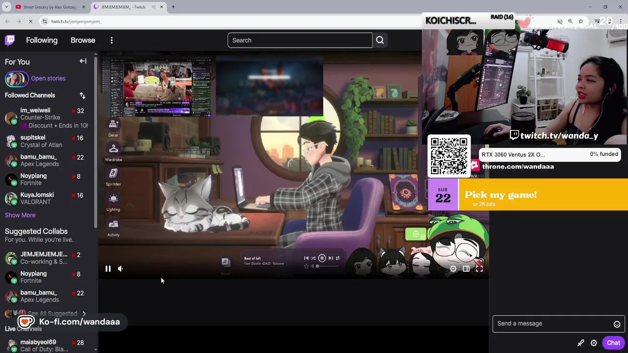The width and height of the screenshot is (628, 353).
Task: Toggle site sound muted icon in address bar
Action: click(x=560, y=22)
